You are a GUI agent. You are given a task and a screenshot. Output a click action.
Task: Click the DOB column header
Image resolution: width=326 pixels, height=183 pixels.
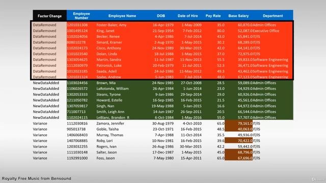(161, 16)
